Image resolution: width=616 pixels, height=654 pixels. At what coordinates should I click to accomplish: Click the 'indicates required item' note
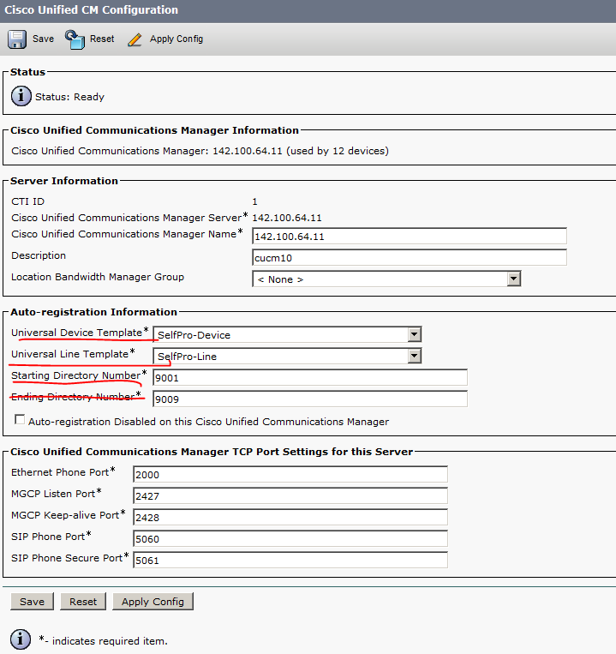point(104,640)
